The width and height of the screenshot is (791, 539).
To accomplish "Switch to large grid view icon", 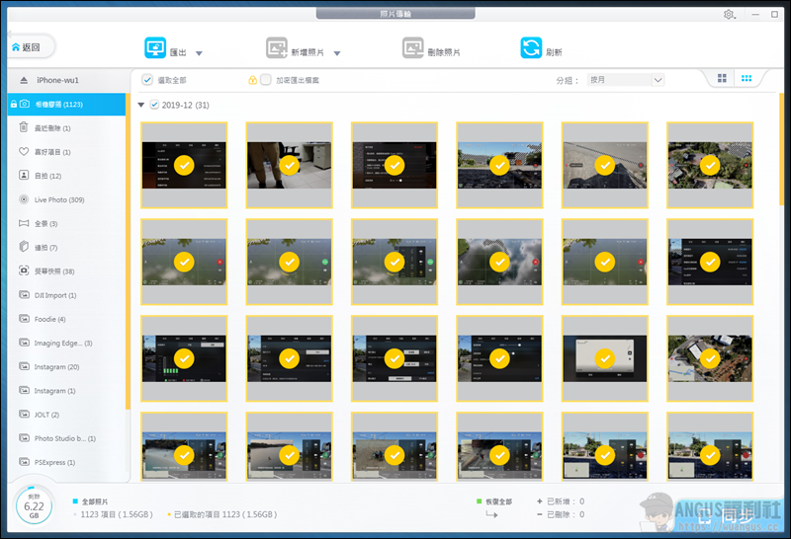I will (722, 79).
